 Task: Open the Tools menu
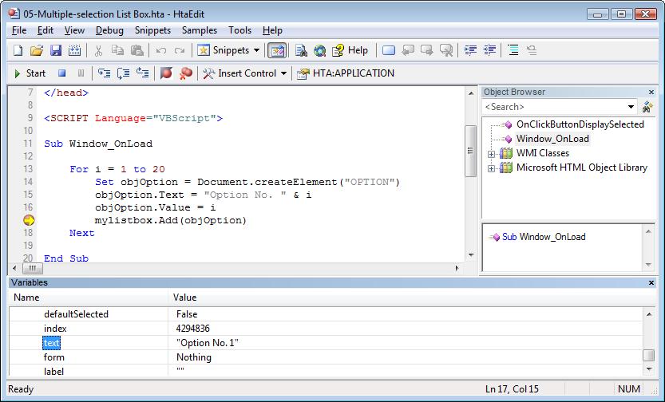click(239, 30)
